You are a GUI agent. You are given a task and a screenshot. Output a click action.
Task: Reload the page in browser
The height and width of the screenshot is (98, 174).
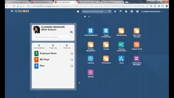[x=14, y=6]
